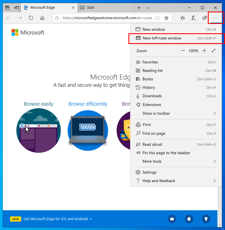The width and height of the screenshot is (225, 230).
Task: Open the Favorites hub toolbar icon
Action: (x=183, y=18)
